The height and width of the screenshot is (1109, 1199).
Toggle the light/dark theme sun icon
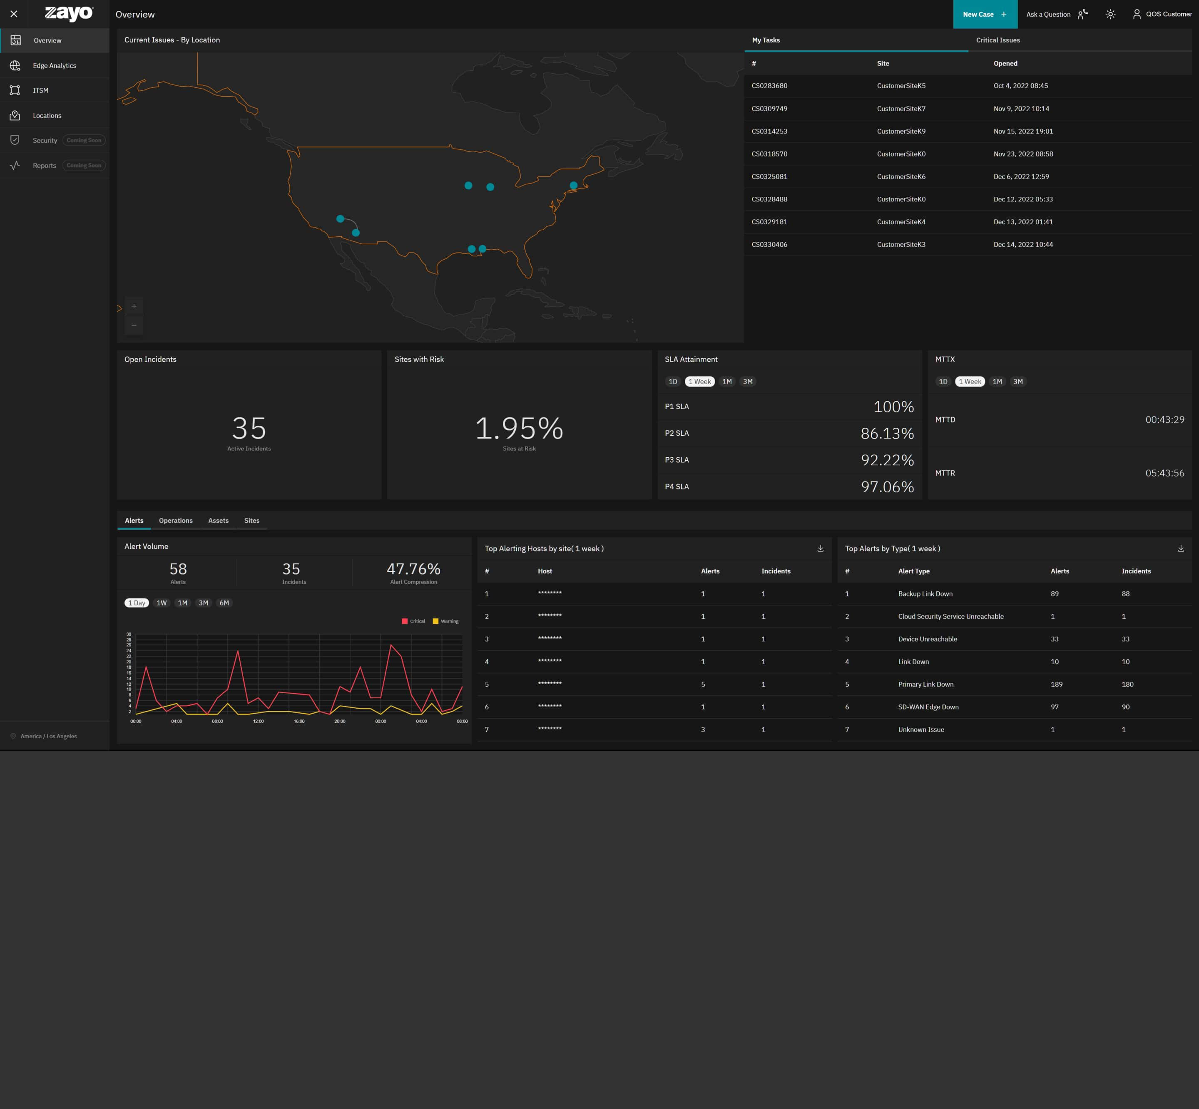[x=1111, y=14]
